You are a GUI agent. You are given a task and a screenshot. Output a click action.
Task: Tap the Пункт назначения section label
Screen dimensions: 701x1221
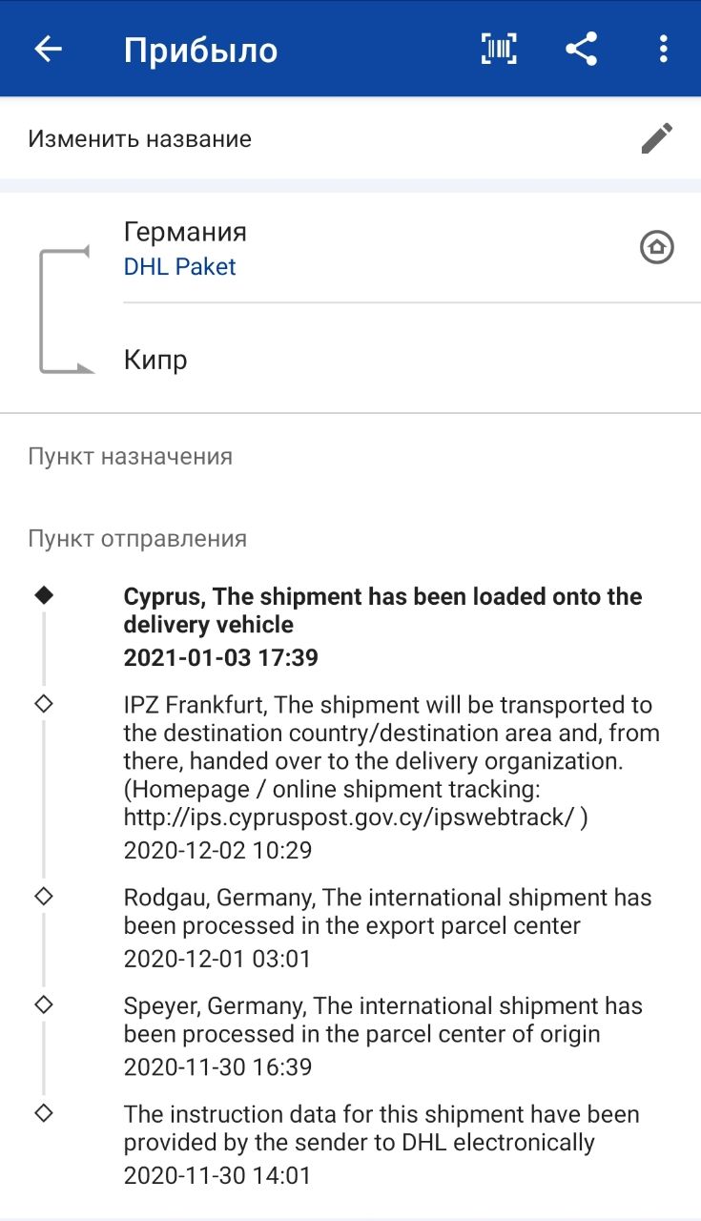130,457
